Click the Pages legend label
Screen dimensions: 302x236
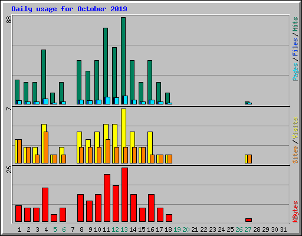pyautogui.click(x=296, y=72)
